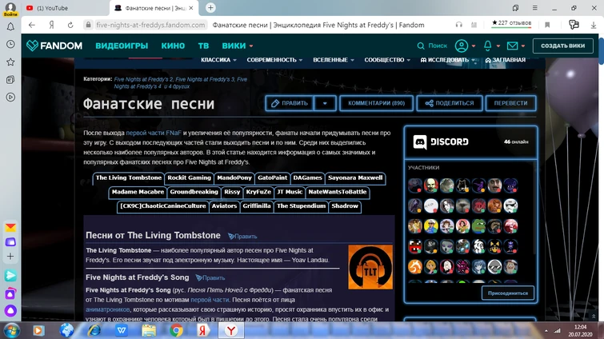
Task: Open ТВ in Fandom navigation
Action: (x=203, y=46)
